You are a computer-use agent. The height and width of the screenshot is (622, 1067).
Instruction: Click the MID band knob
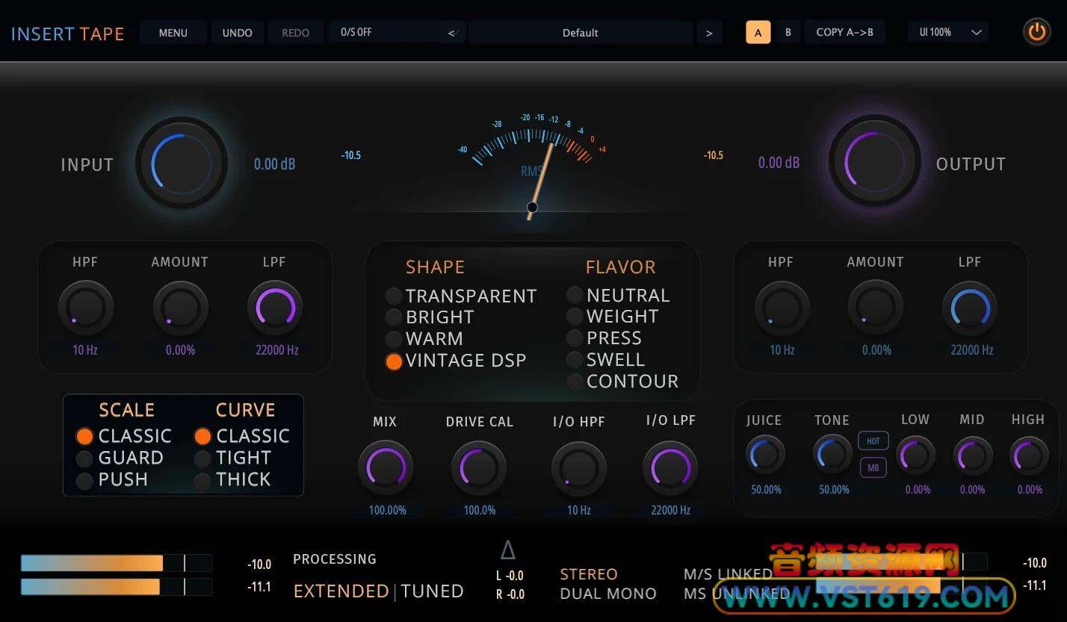click(x=973, y=455)
